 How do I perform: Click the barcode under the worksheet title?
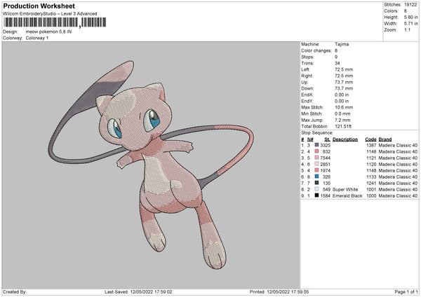pos(55,22)
